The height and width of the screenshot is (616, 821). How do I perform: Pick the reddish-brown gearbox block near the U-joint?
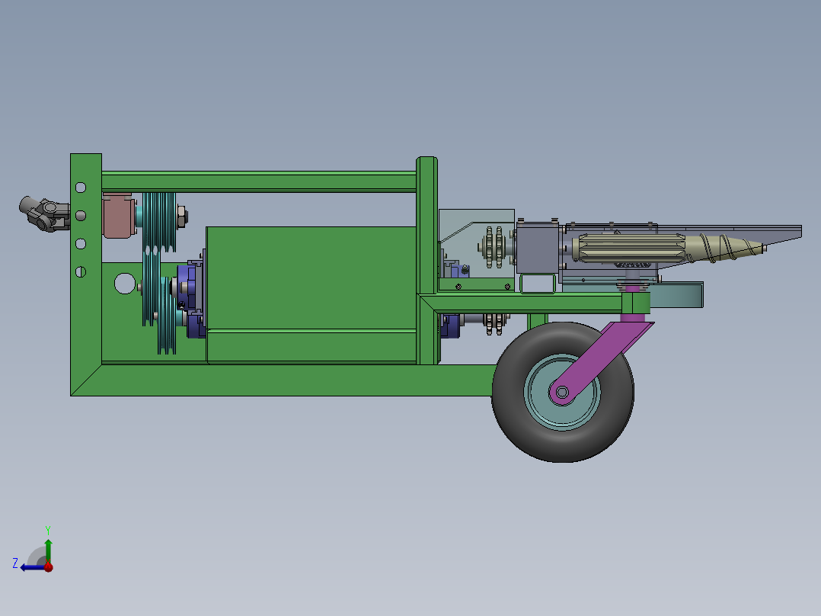118,216
